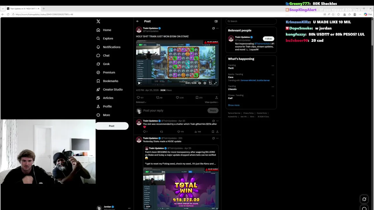Open Terms of Service footer link
374x210 pixels.
click(234, 113)
